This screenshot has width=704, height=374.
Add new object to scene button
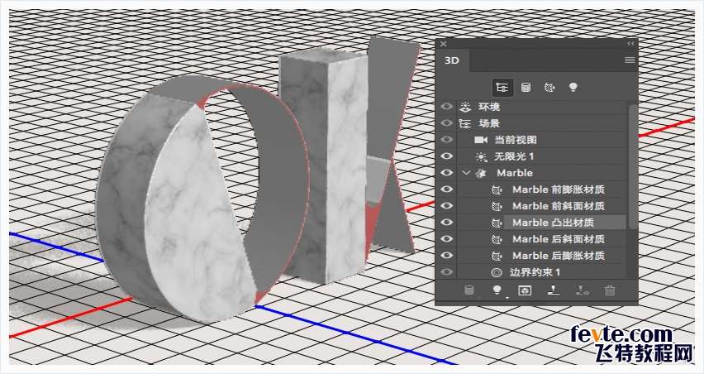click(469, 290)
